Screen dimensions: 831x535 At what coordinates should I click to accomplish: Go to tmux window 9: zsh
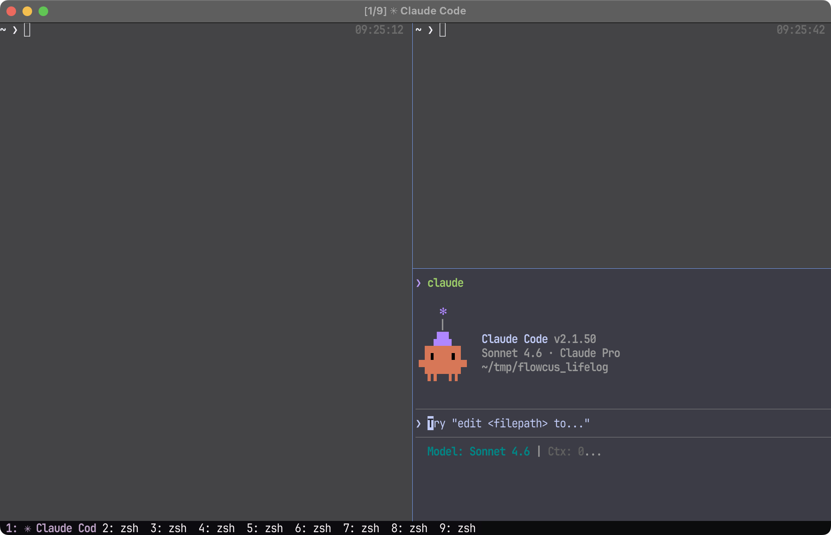[x=457, y=528]
